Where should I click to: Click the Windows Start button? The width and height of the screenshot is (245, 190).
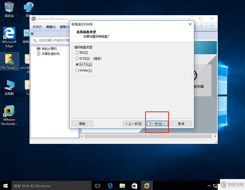click(x=6, y=186)
